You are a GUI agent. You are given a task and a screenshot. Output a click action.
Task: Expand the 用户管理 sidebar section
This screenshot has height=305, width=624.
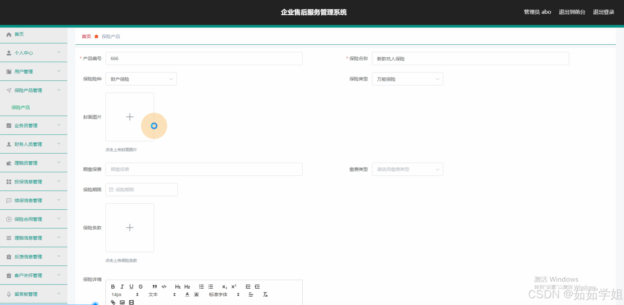(x=34, y=71)
